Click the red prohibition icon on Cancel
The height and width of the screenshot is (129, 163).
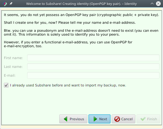(x=117, y=119)
